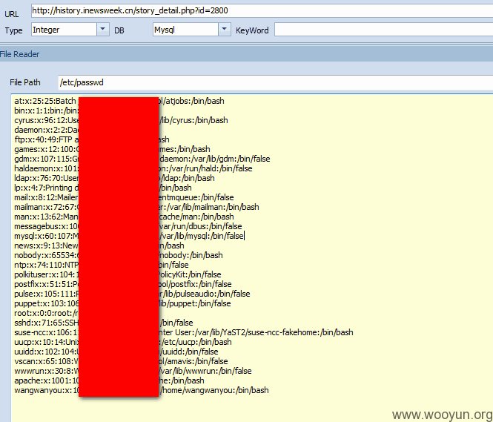The height and width of the screenshot is (422, 493).
Task: Click the ntp:x:74:110 line
Action: pyautogui.click(x=102, y=265)
